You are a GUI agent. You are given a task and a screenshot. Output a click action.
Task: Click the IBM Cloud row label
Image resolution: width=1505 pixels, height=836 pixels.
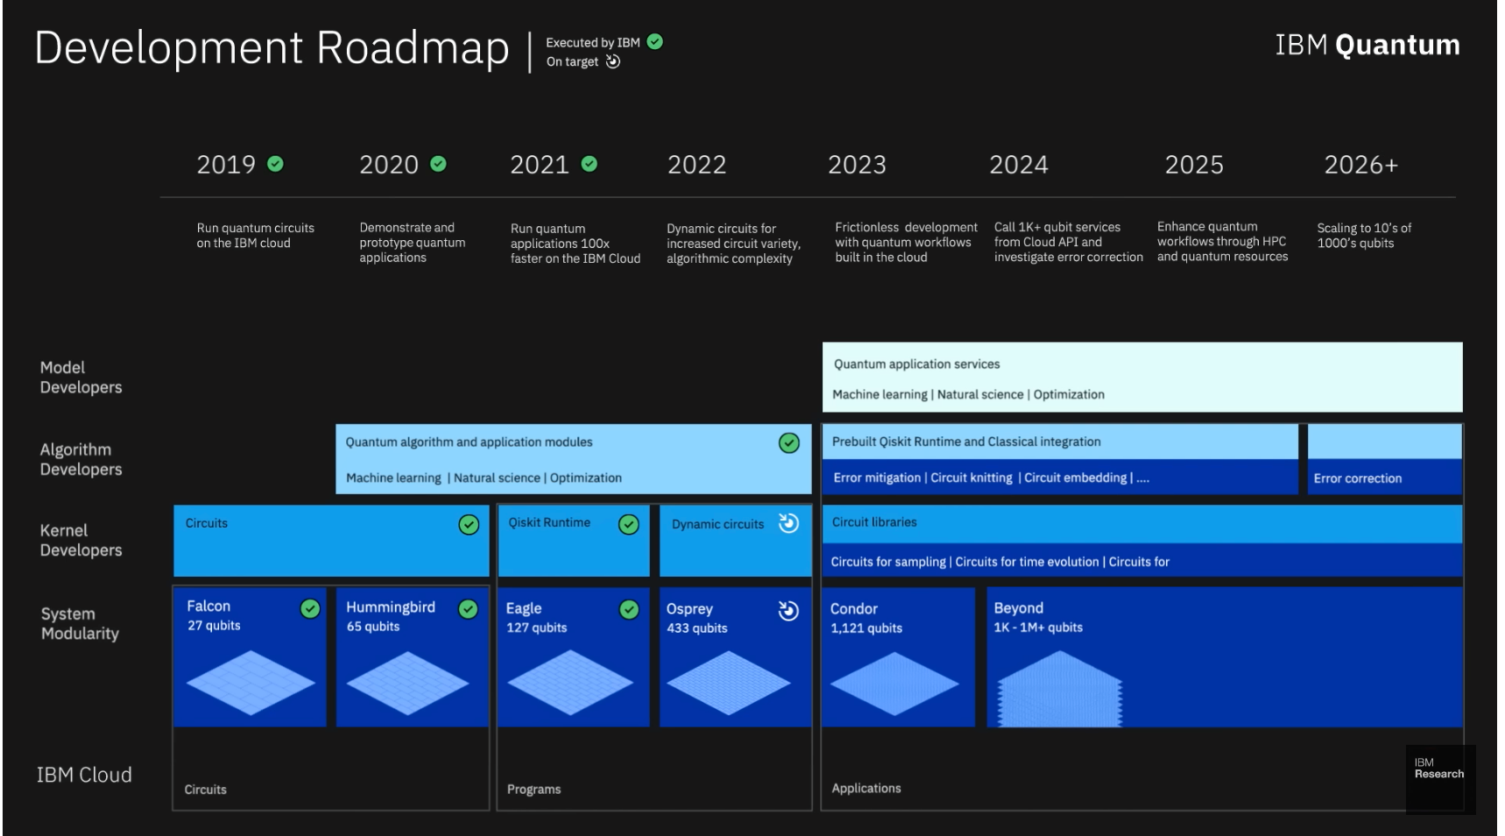84,775
